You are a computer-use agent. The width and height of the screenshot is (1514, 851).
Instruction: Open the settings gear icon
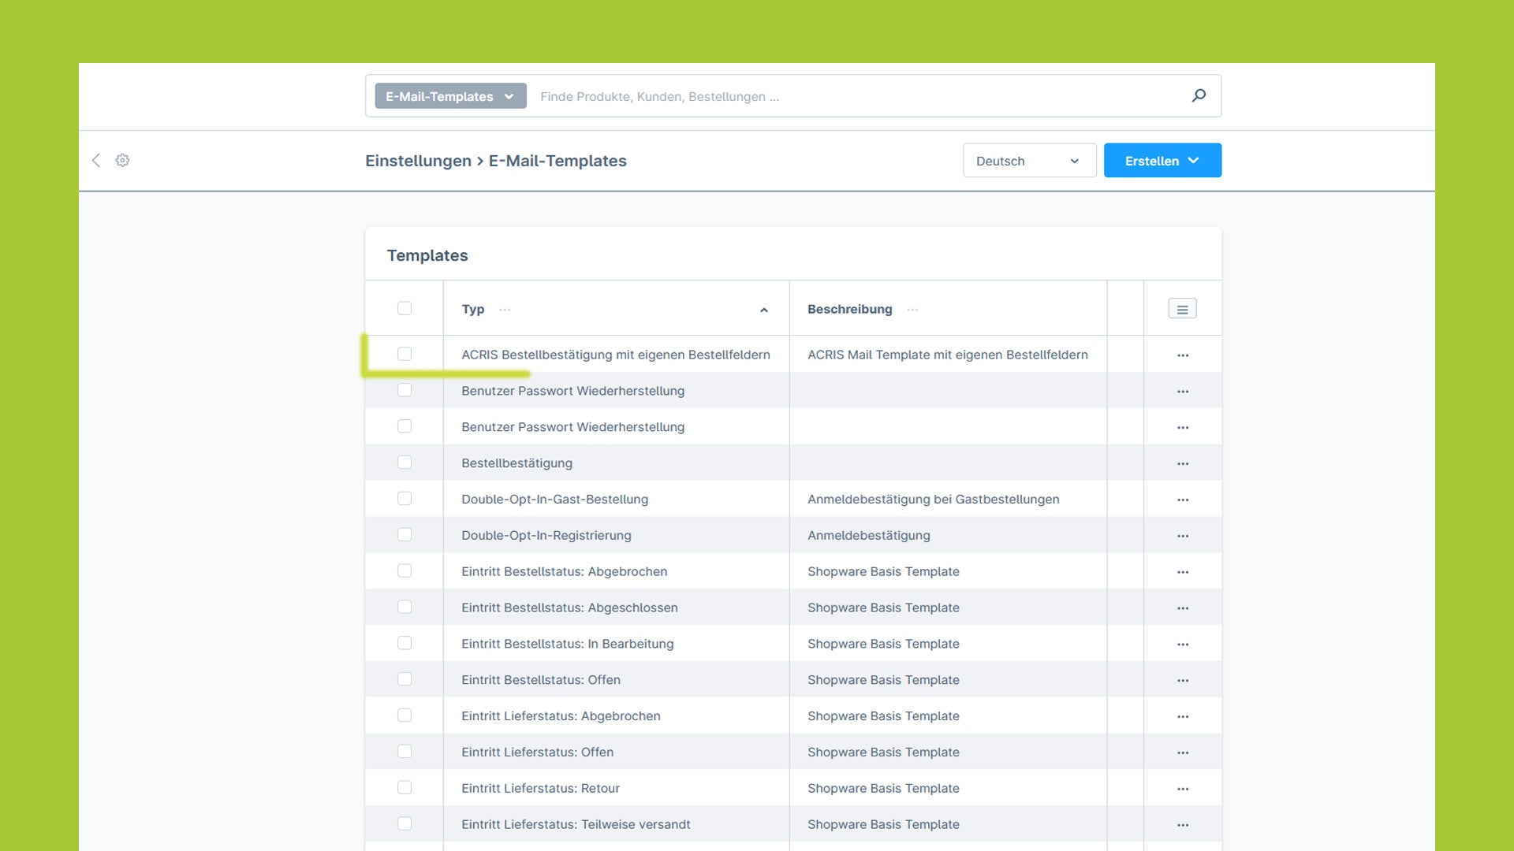[x=122, y=160]
